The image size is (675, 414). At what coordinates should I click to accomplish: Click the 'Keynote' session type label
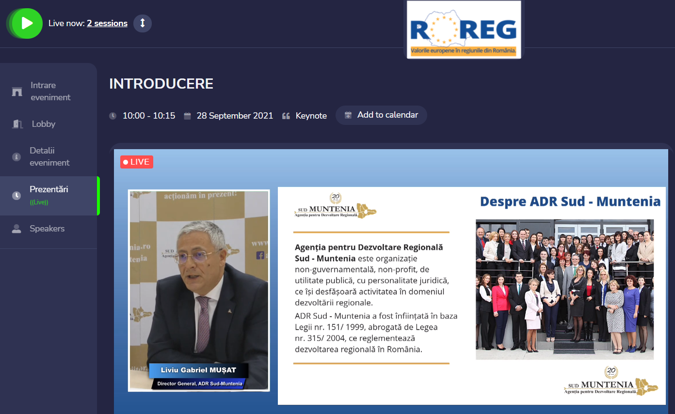pos(311,116)
